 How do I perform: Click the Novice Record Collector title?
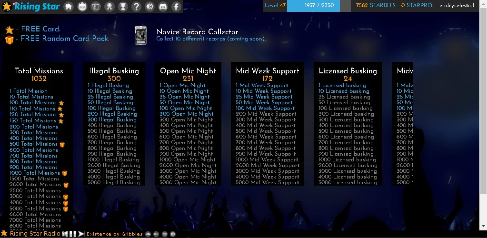click(x=197, y=32)
